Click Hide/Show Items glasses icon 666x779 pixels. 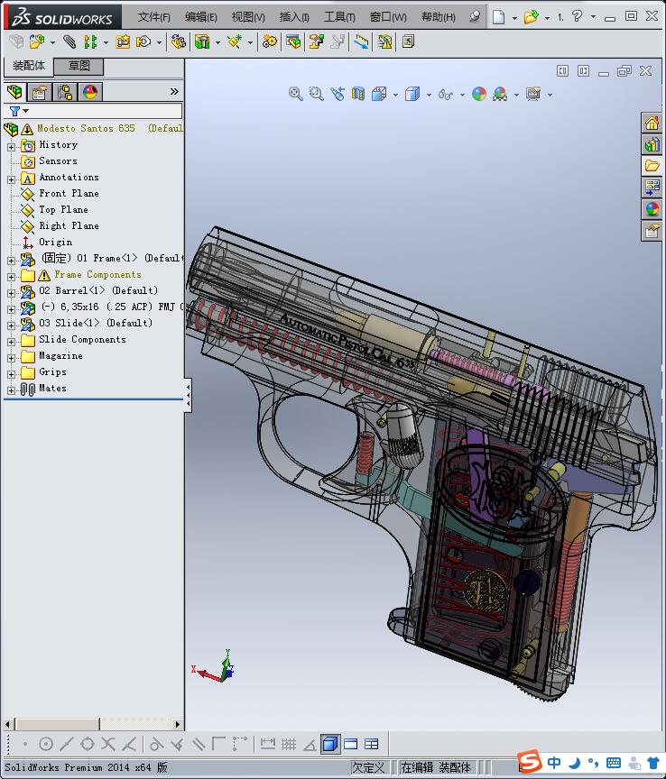[446, 94]
